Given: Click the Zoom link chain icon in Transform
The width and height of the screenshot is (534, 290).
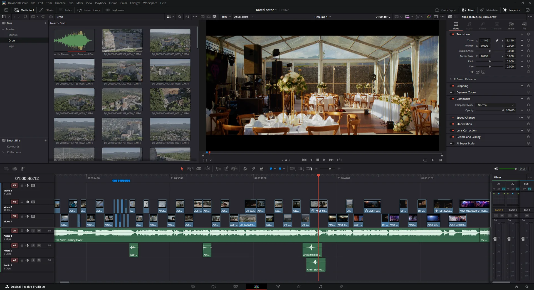Looking at the screenshot, I should tap(497, 41).
